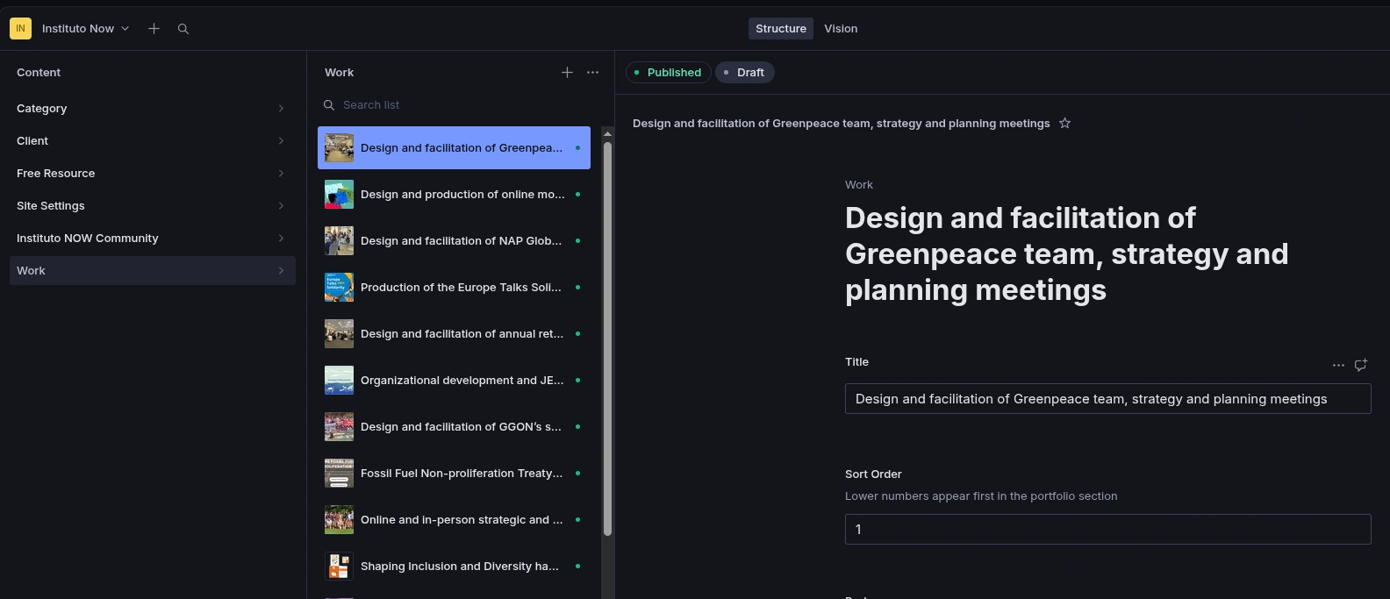Click into the Sort Order input field
This screenshot has width=1390, height=599.
(1107, 530)
